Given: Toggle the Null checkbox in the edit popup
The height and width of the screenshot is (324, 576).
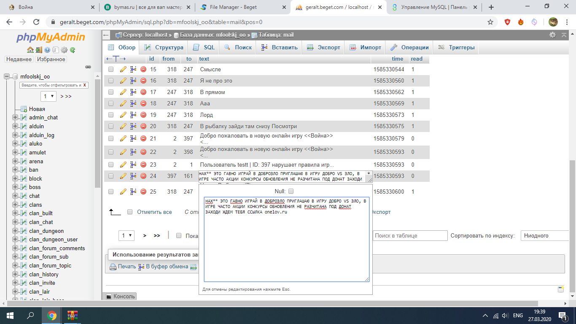Looking at the screenshot, I should pyautogui.click(x=291, y=191).
